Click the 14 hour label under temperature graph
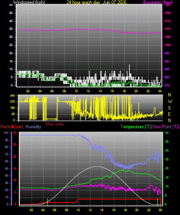 (x=102, y=210)
